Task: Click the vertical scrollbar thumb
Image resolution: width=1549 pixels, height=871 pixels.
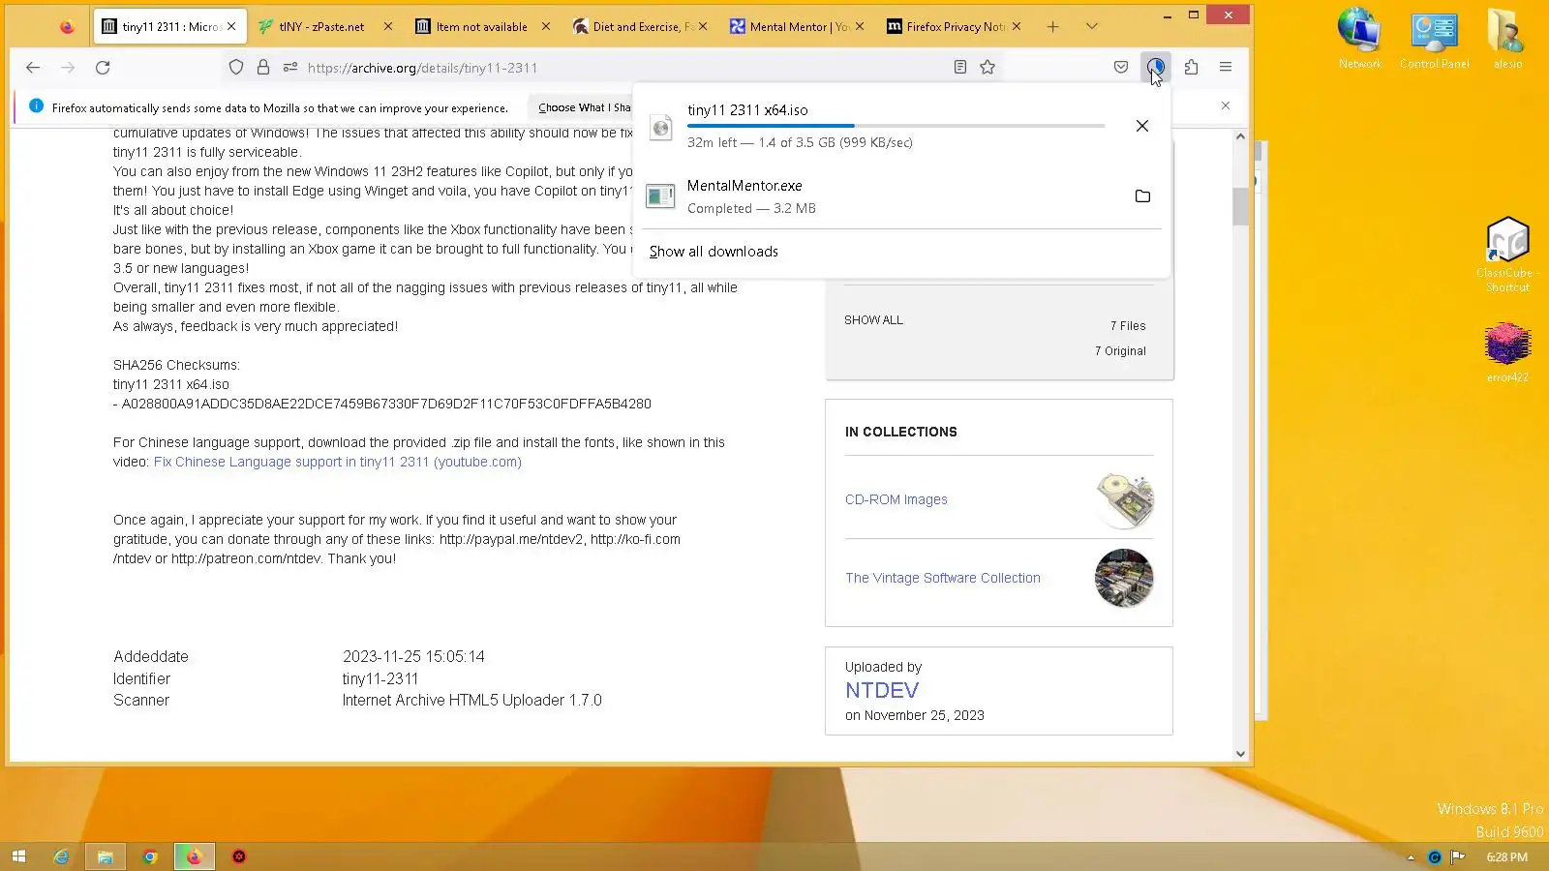Action: pos(1240,206)
